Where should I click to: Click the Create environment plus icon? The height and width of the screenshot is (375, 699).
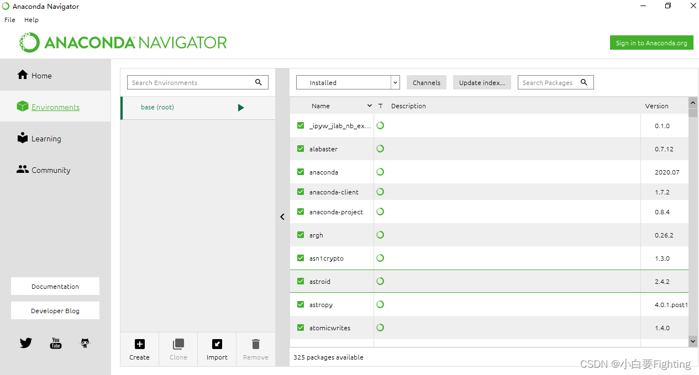[x=140, y=344]
